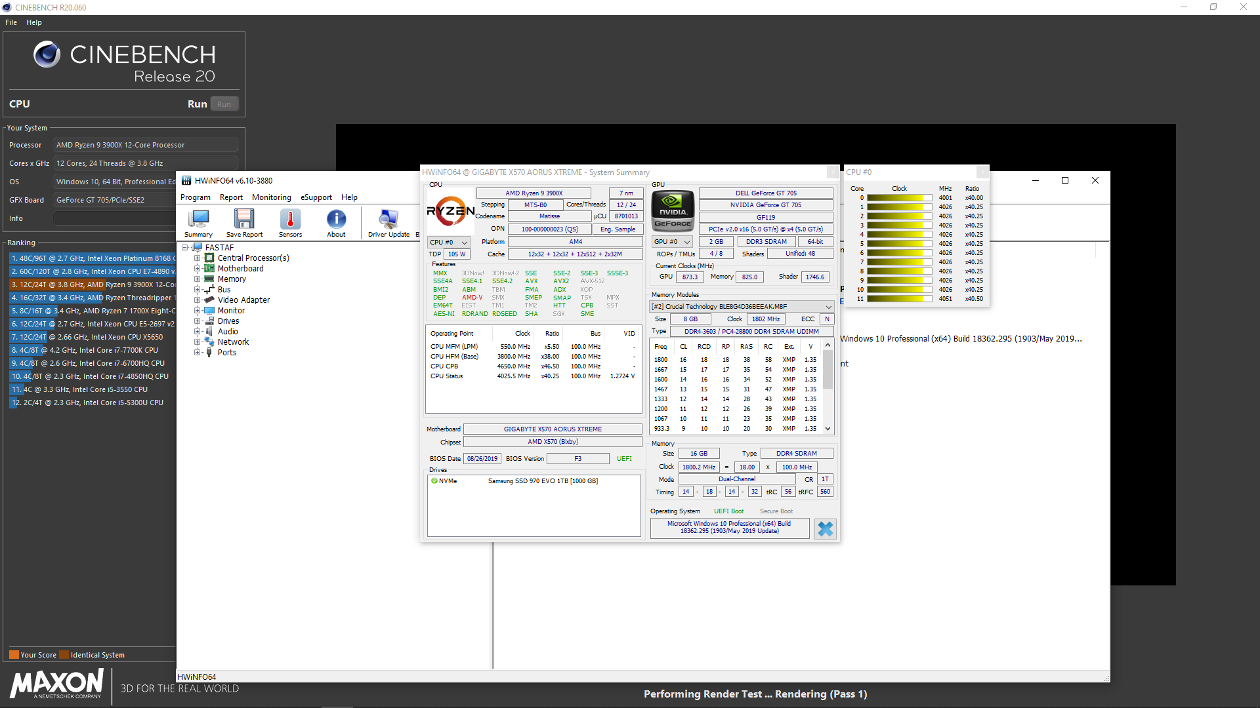
Task: Click Core 11 clock usage bar
Action: pos(899,299)
